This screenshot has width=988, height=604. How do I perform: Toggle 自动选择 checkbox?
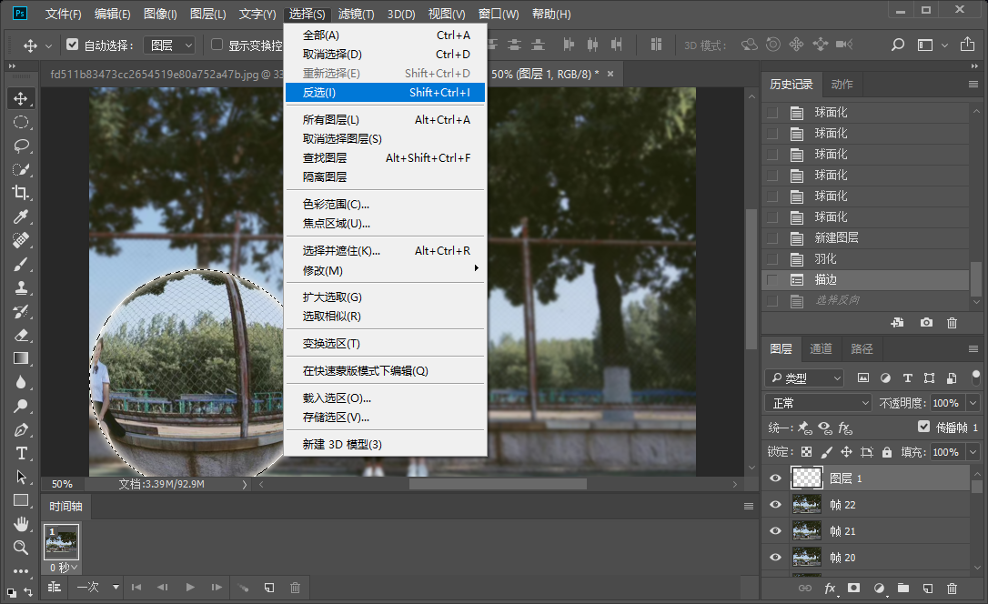coord(73,45)
